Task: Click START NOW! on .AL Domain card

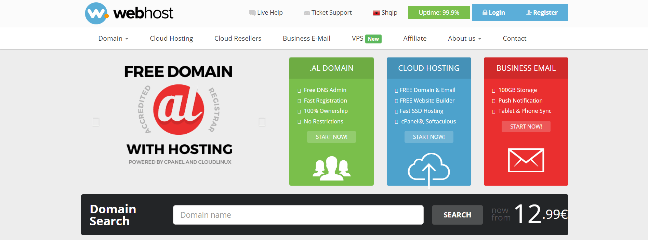Action: pyautogui.click(x=331, y=137)
